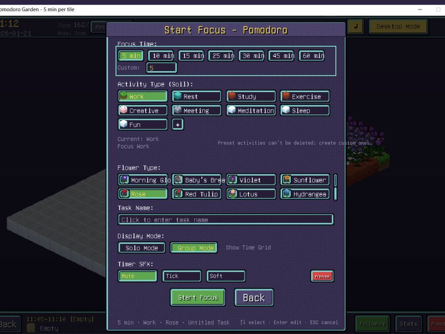Click the Task Name input field
The image size is (445, 334).
[x=226, y=219]
